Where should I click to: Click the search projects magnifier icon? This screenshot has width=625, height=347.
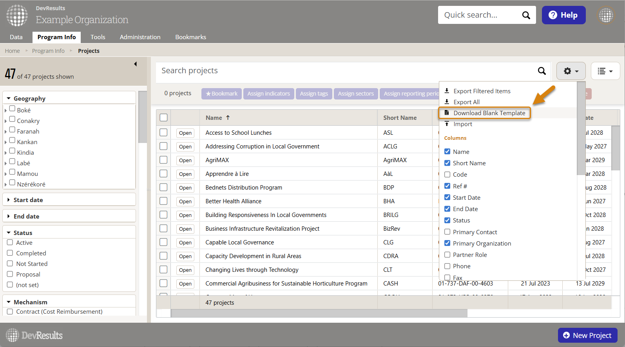pos(542,71)
